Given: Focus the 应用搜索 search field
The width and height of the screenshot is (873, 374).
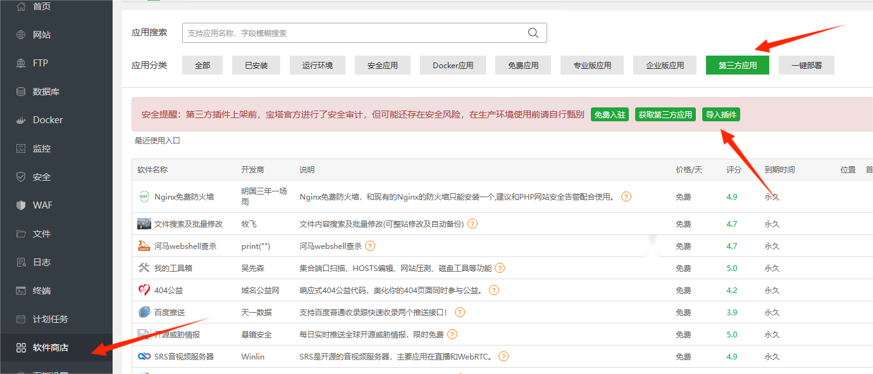Looking at the screenshot, I should [364, 33].
